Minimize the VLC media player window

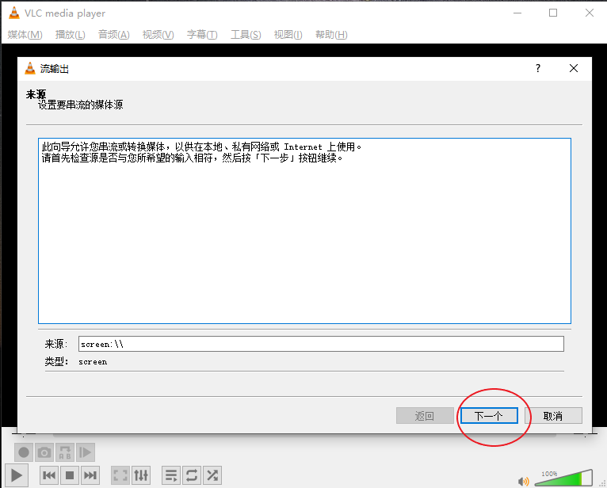(517, 13)
